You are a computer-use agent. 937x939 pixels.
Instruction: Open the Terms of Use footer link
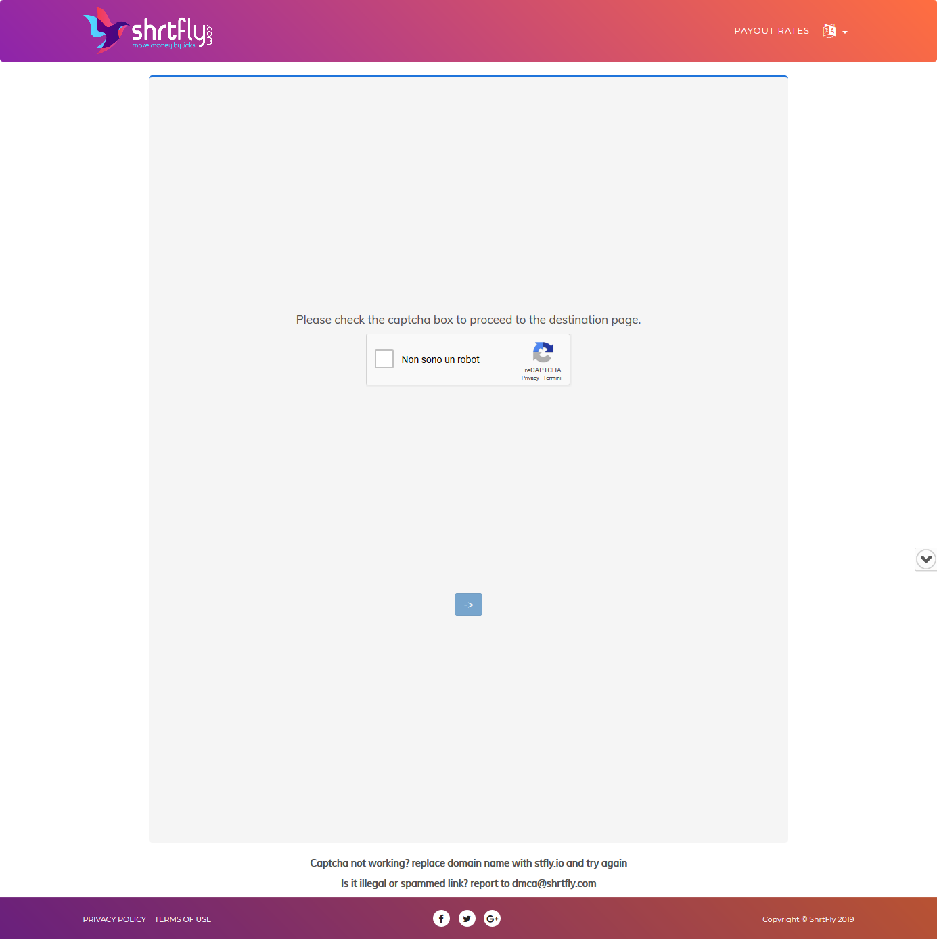click(183, 919)
